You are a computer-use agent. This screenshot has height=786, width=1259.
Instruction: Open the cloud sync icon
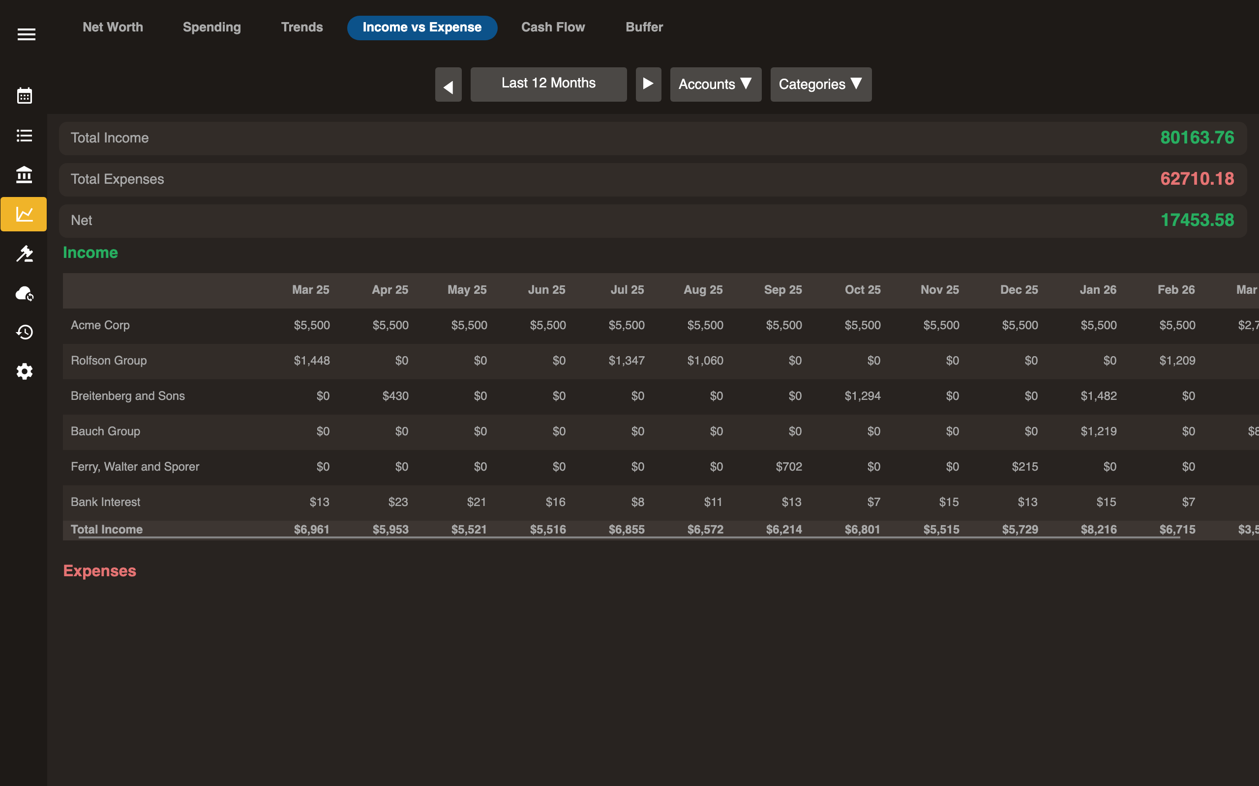pos(25,293)
